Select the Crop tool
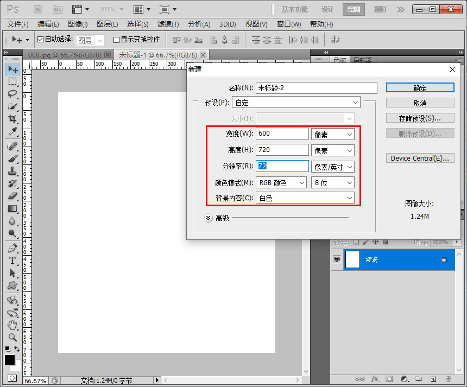The image size is (467, 387). click(x=12, y=119)
